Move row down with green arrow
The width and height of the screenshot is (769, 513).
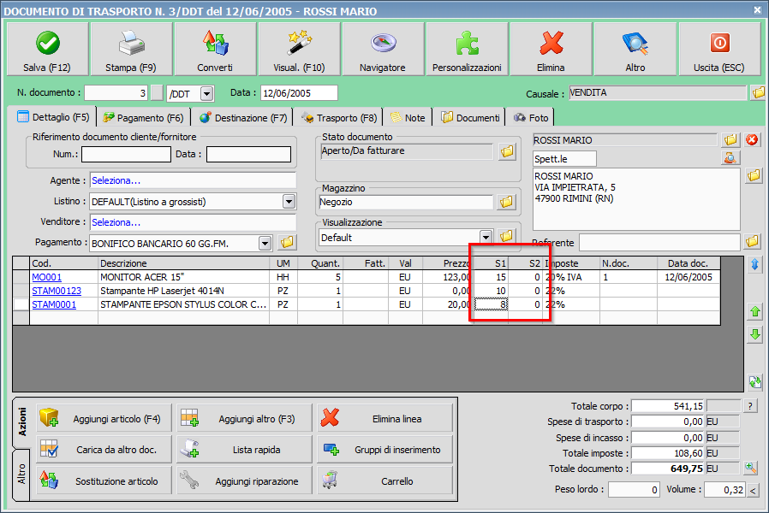(755, 335)
